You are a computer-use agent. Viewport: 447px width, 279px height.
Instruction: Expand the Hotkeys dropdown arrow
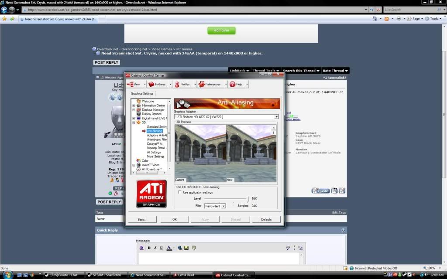170,84
